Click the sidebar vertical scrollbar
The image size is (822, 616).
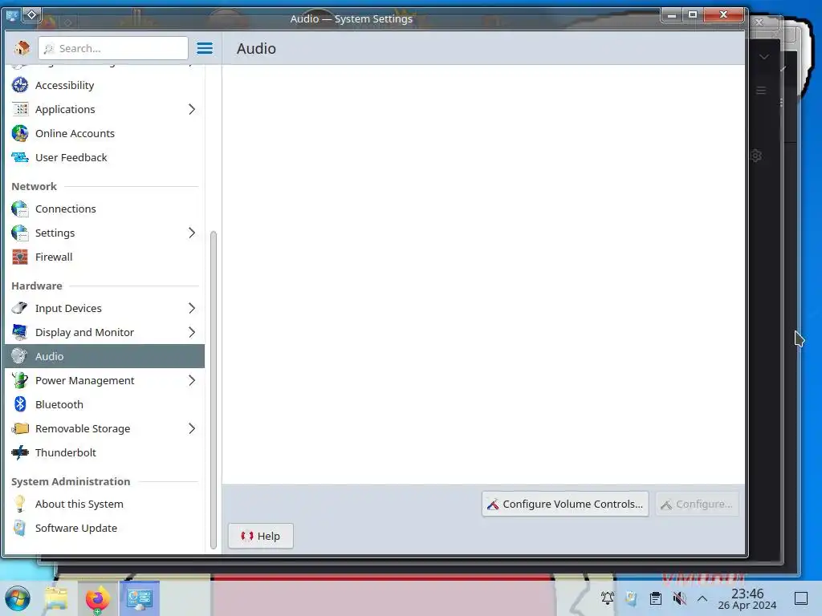point(214,390)
